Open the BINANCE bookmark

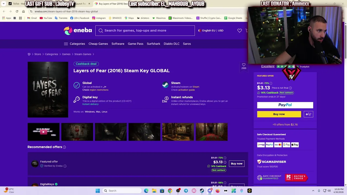tap(115, 18)
